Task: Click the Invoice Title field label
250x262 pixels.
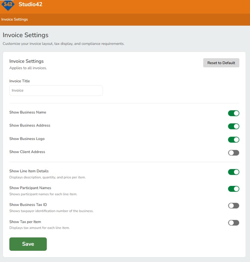Action: pos(19,81)
